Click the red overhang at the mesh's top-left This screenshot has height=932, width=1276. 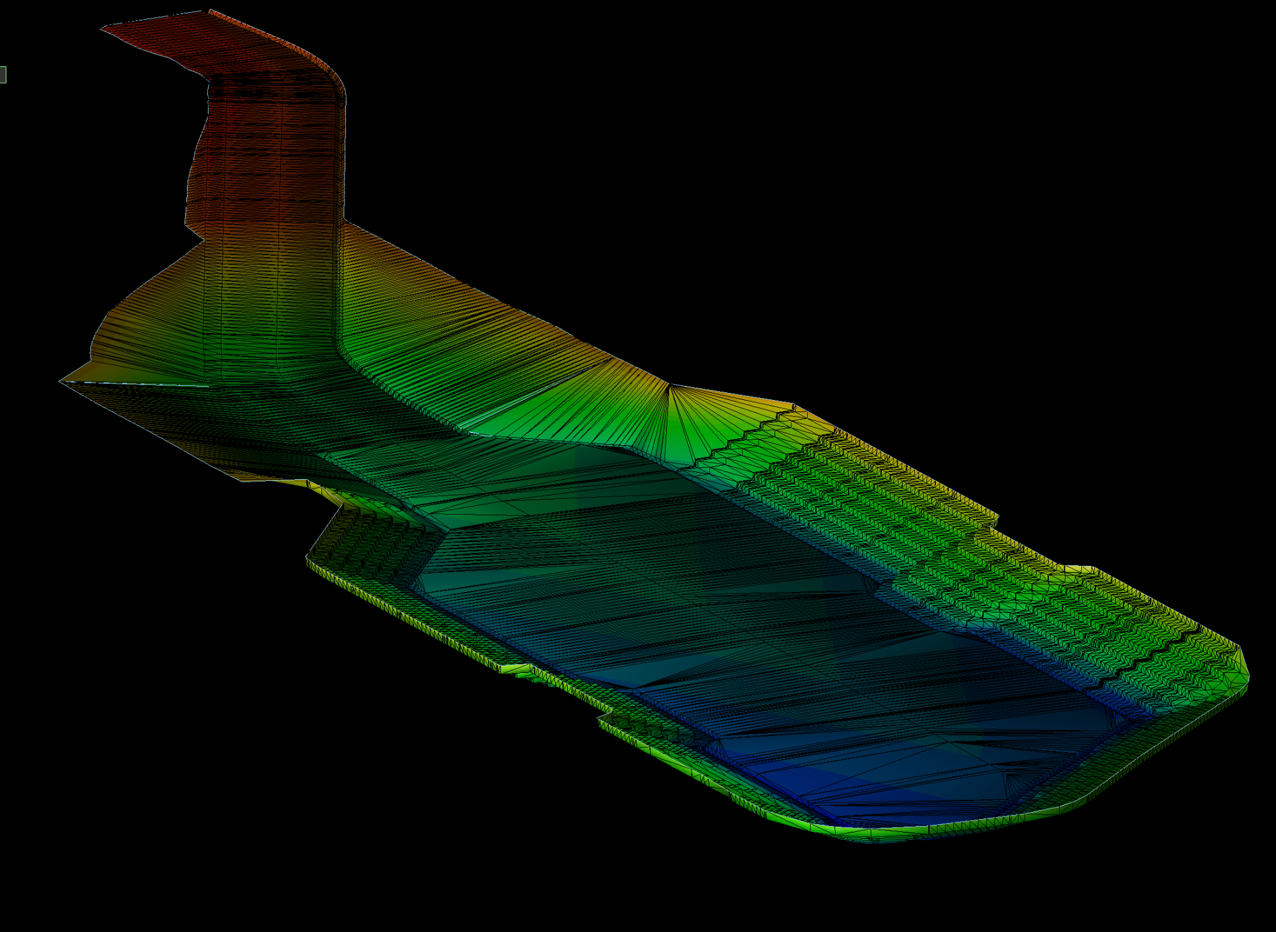click(159, 38)
